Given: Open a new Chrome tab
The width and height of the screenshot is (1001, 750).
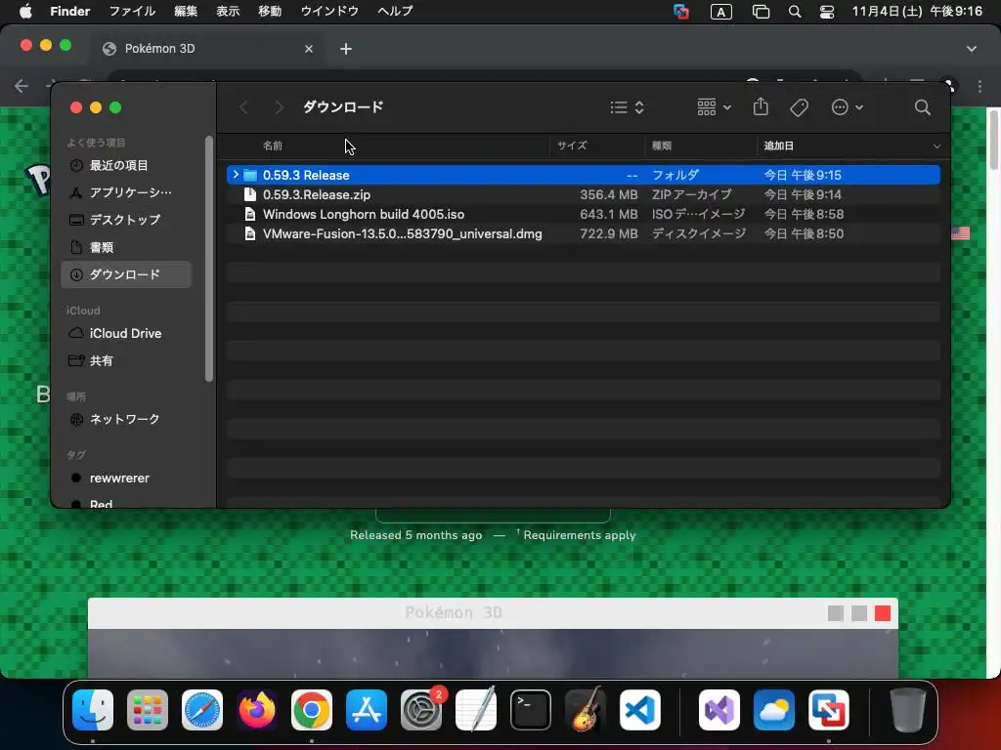Looking at the screenshot, I should [346, 49].
